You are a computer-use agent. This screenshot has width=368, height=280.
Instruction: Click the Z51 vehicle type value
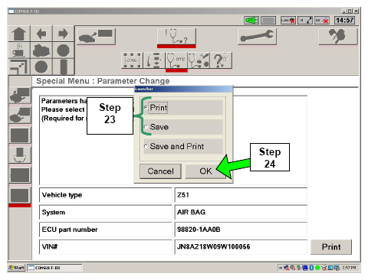241,195
